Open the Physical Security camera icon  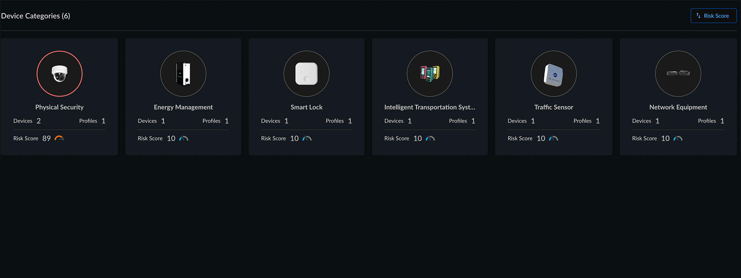click(x=59, y=74)
